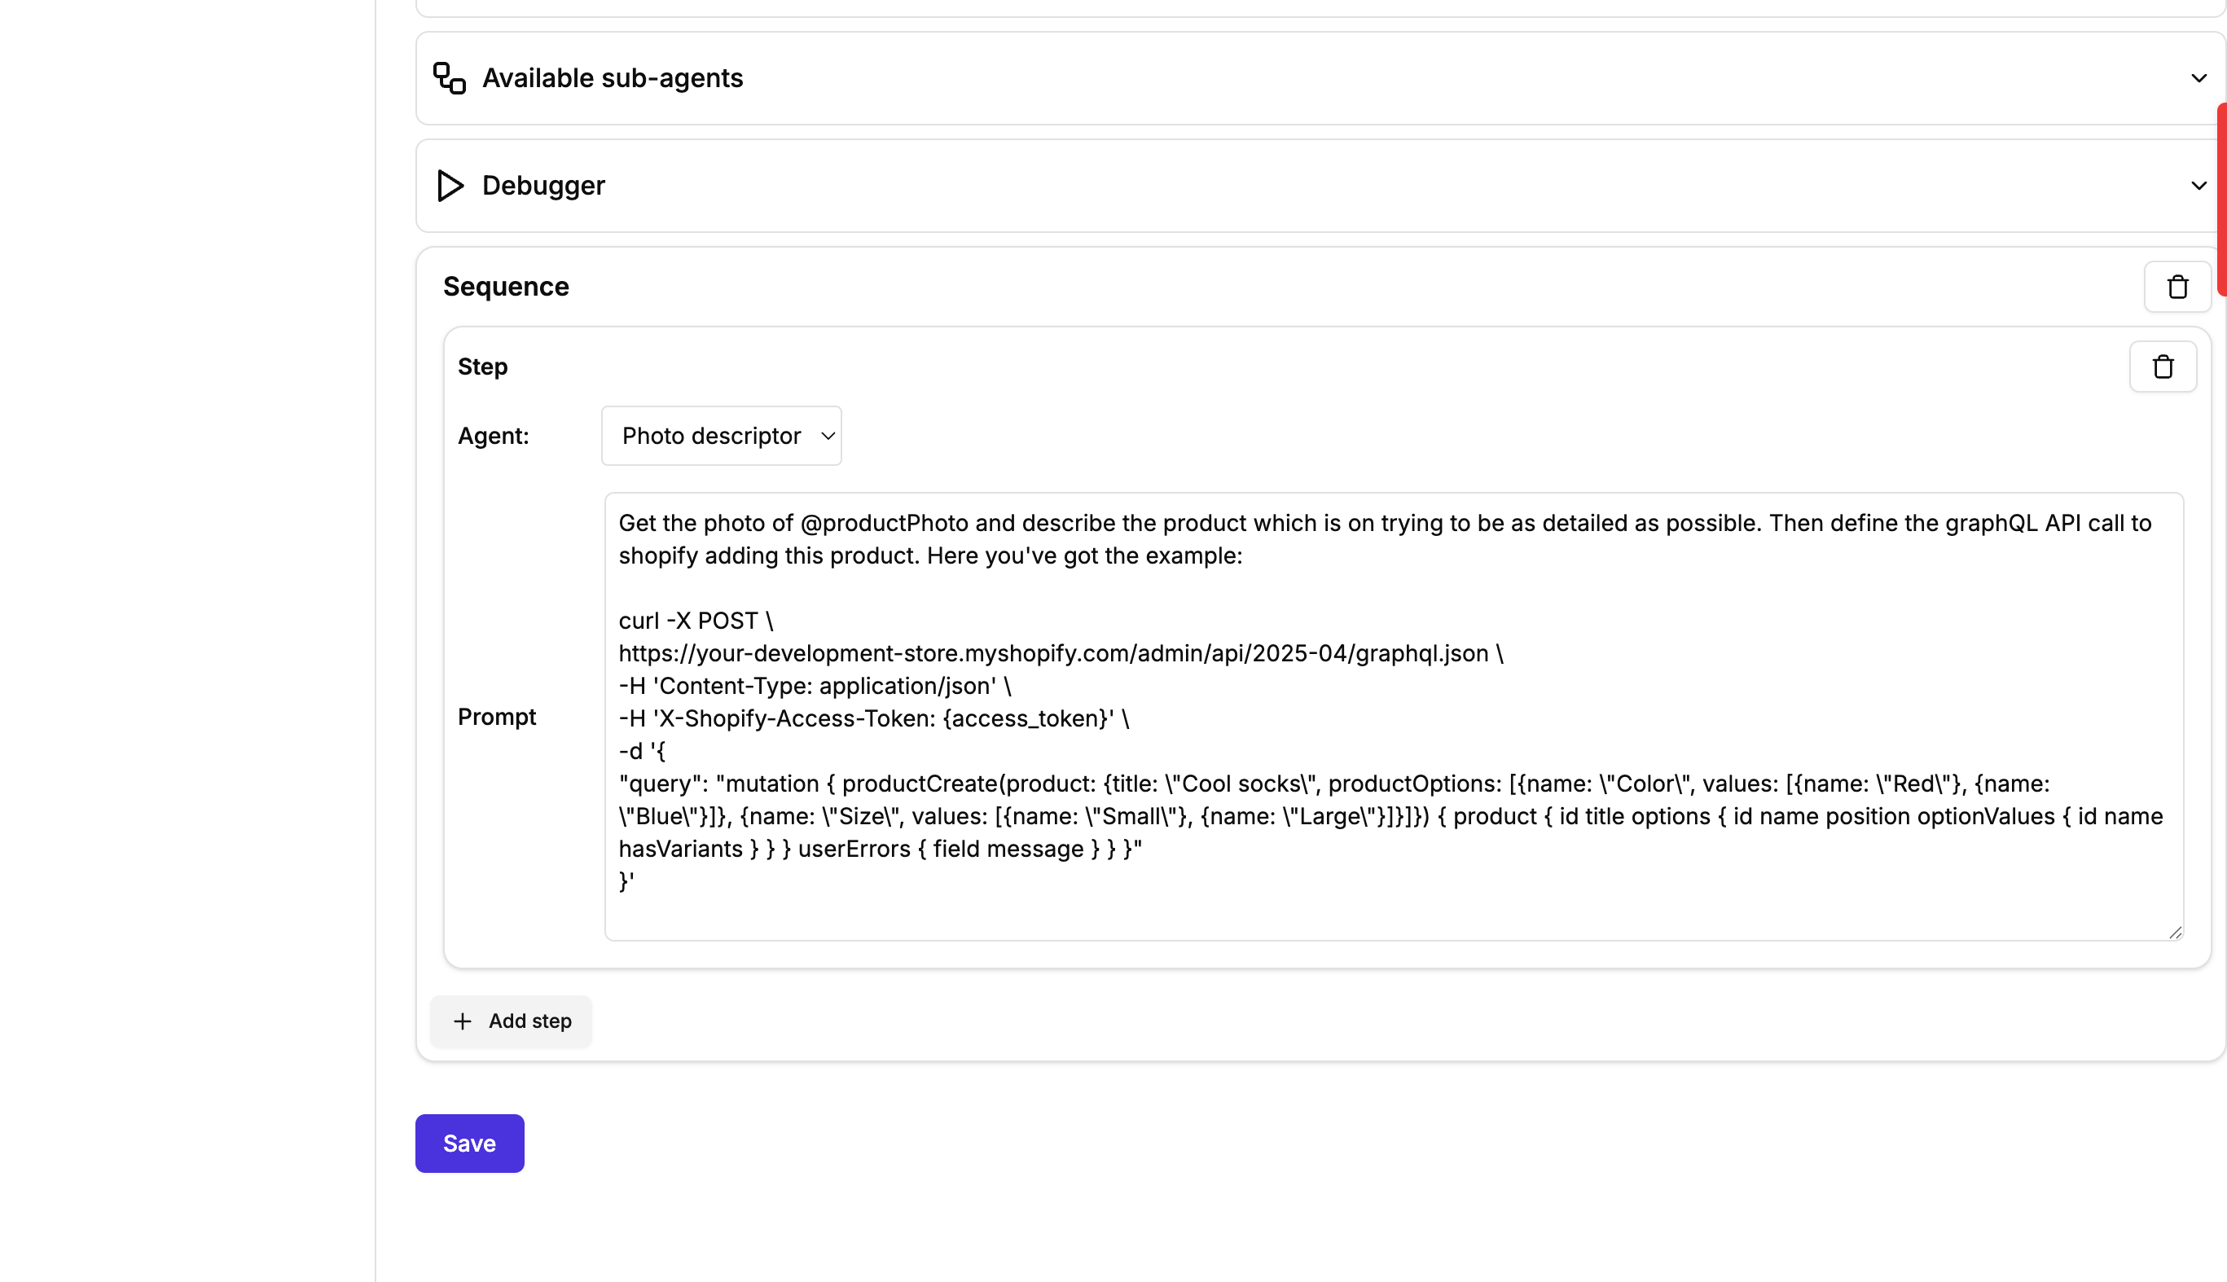
Task: Click the Prompt textarea resize grip
Action: (x=2174, y=932)
